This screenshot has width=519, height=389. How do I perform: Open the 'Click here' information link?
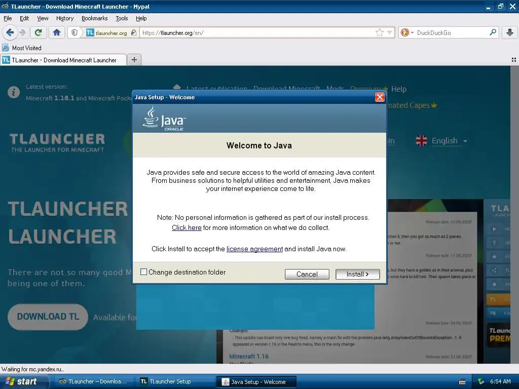(187, 227)
